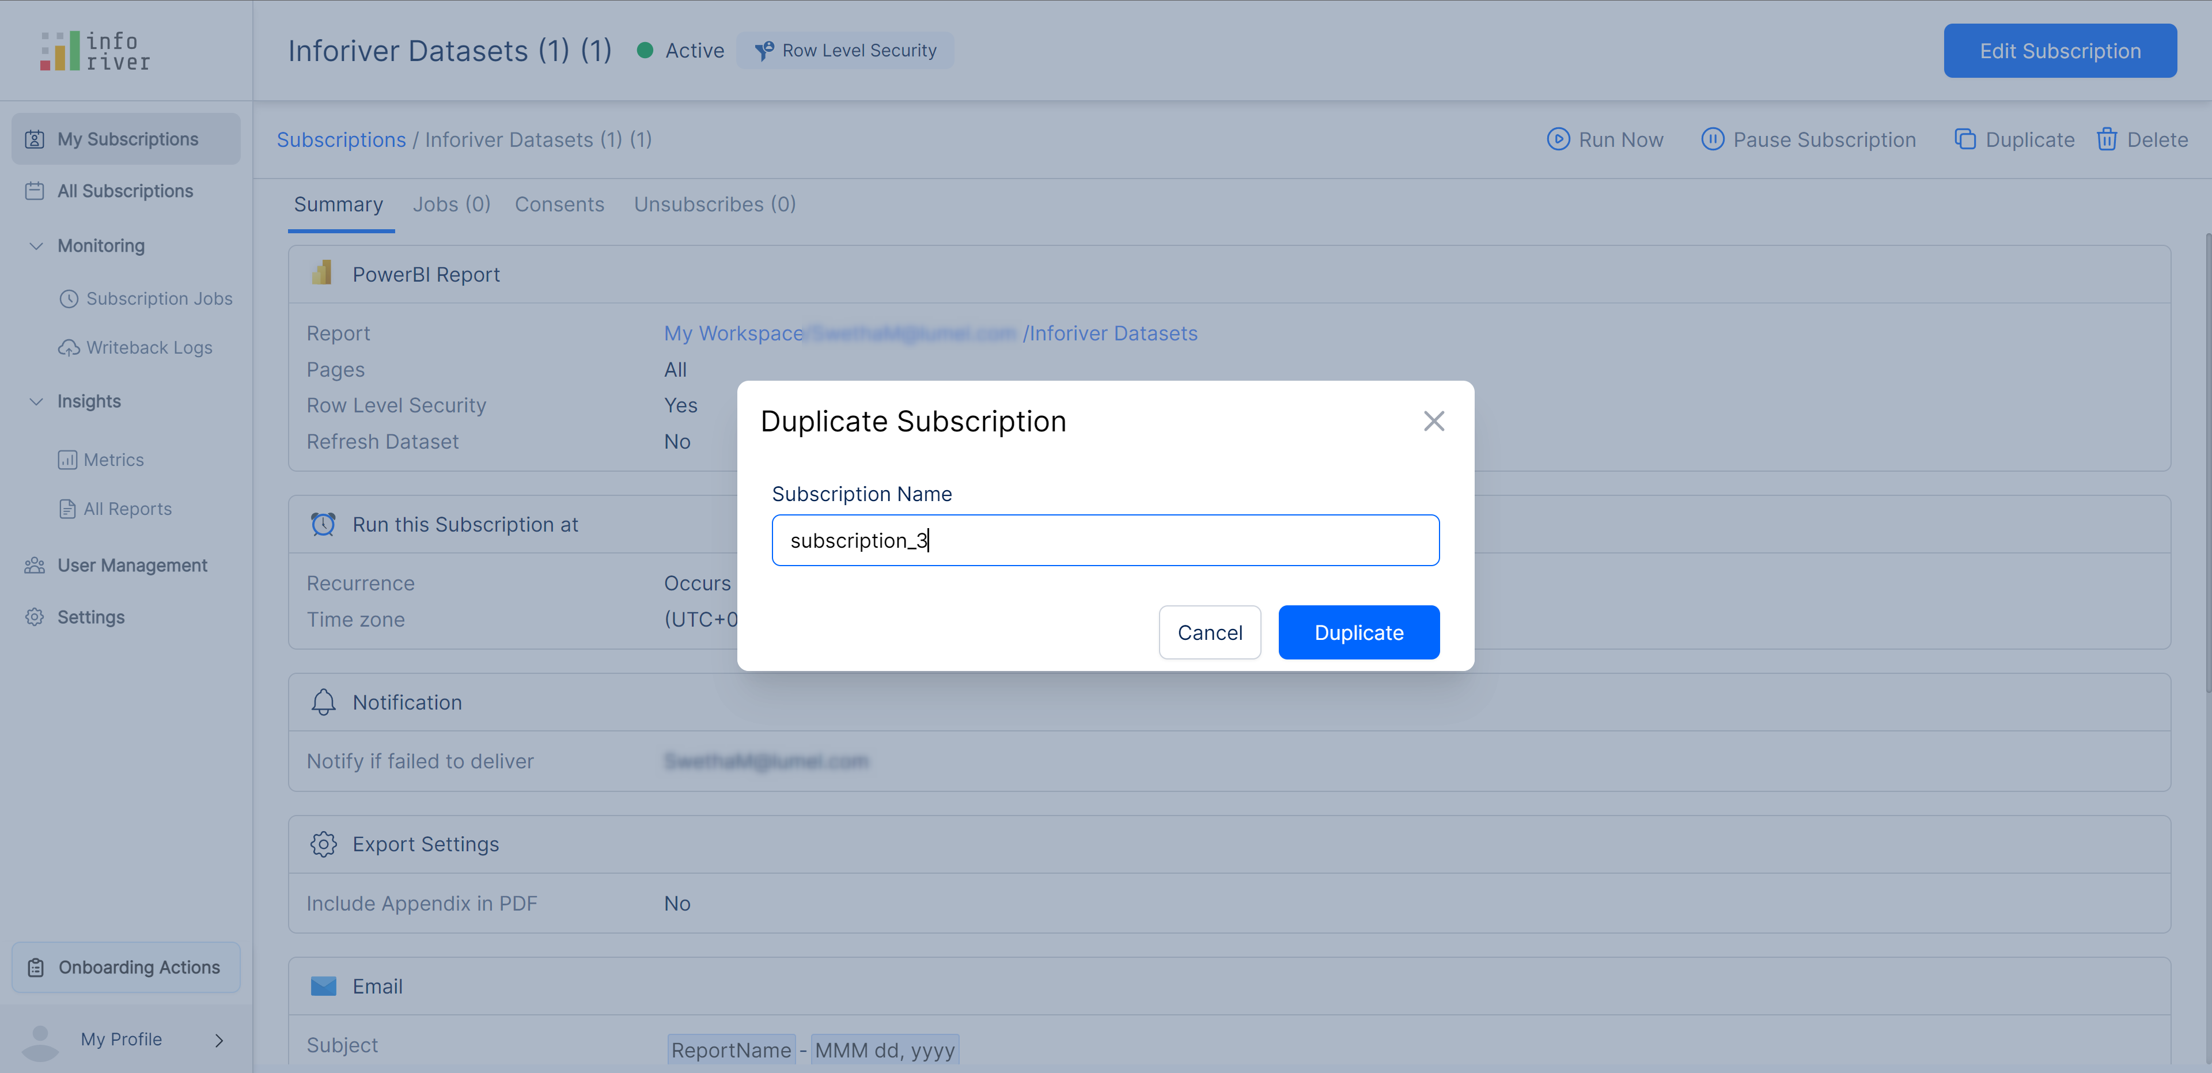Collapse the Monitoring section chevron
This screenshot has height=1073, width=2212.
(x=36, y=245)
